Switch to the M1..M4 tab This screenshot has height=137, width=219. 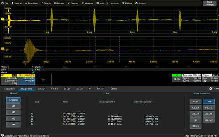[x=101, y=89]
